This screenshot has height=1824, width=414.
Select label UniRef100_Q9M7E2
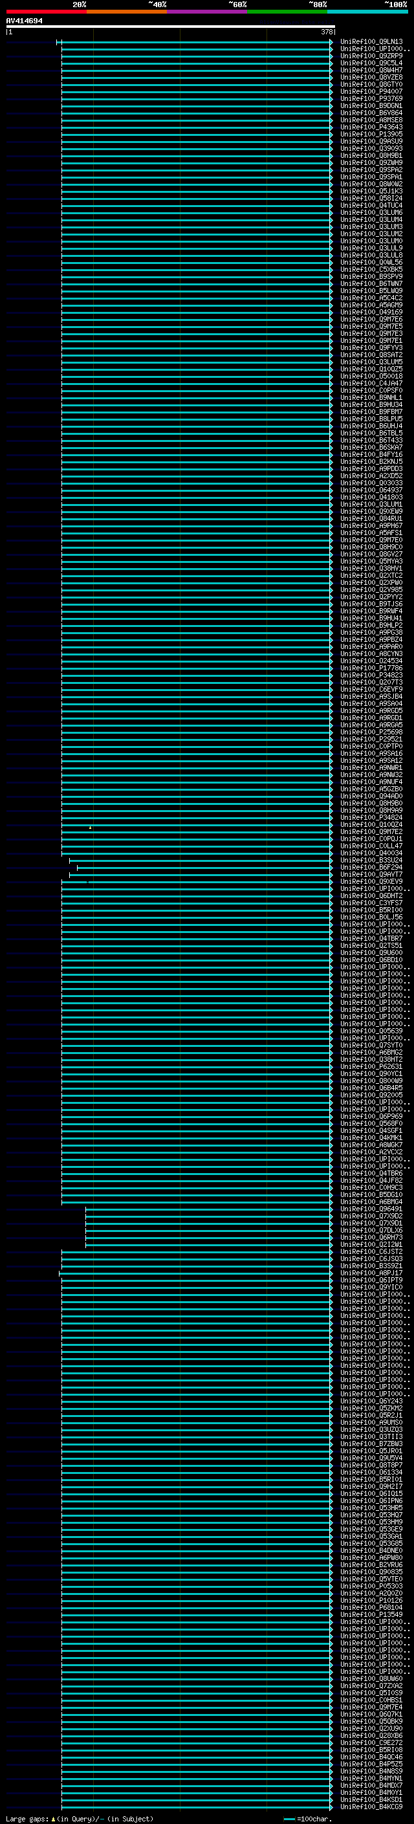coord(371,832)
